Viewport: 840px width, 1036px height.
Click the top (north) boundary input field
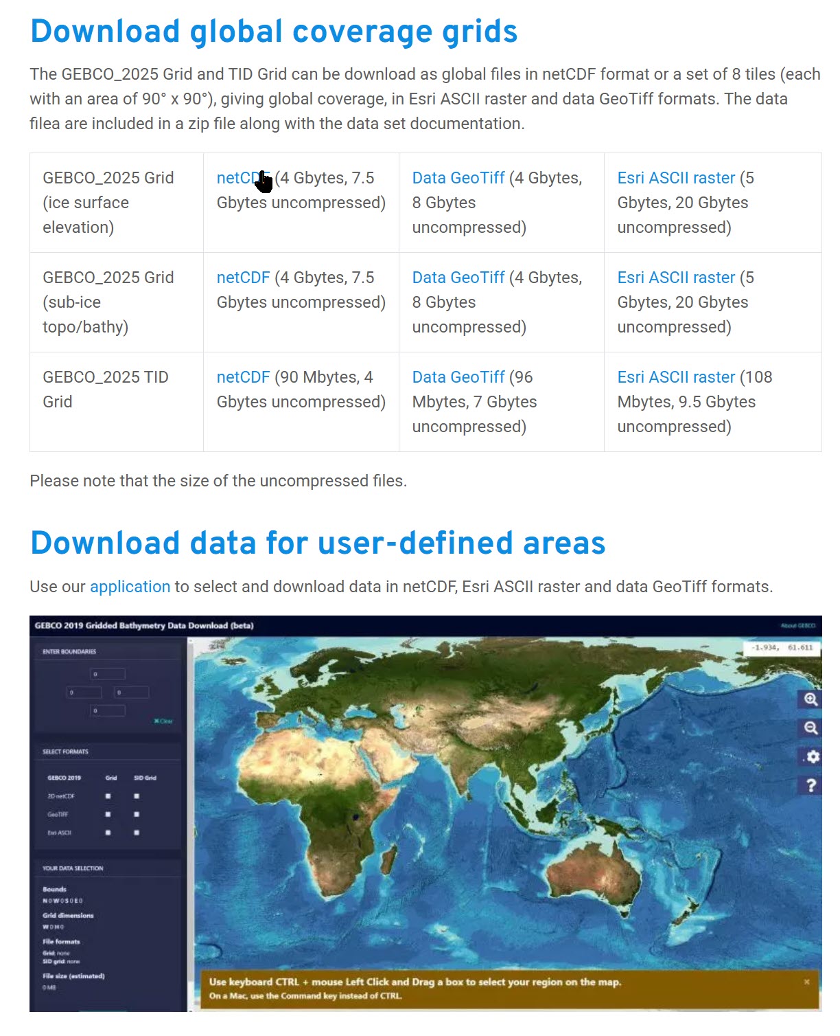pos(108,675)
